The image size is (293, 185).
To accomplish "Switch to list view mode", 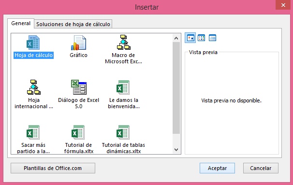I will coord(202,38).
